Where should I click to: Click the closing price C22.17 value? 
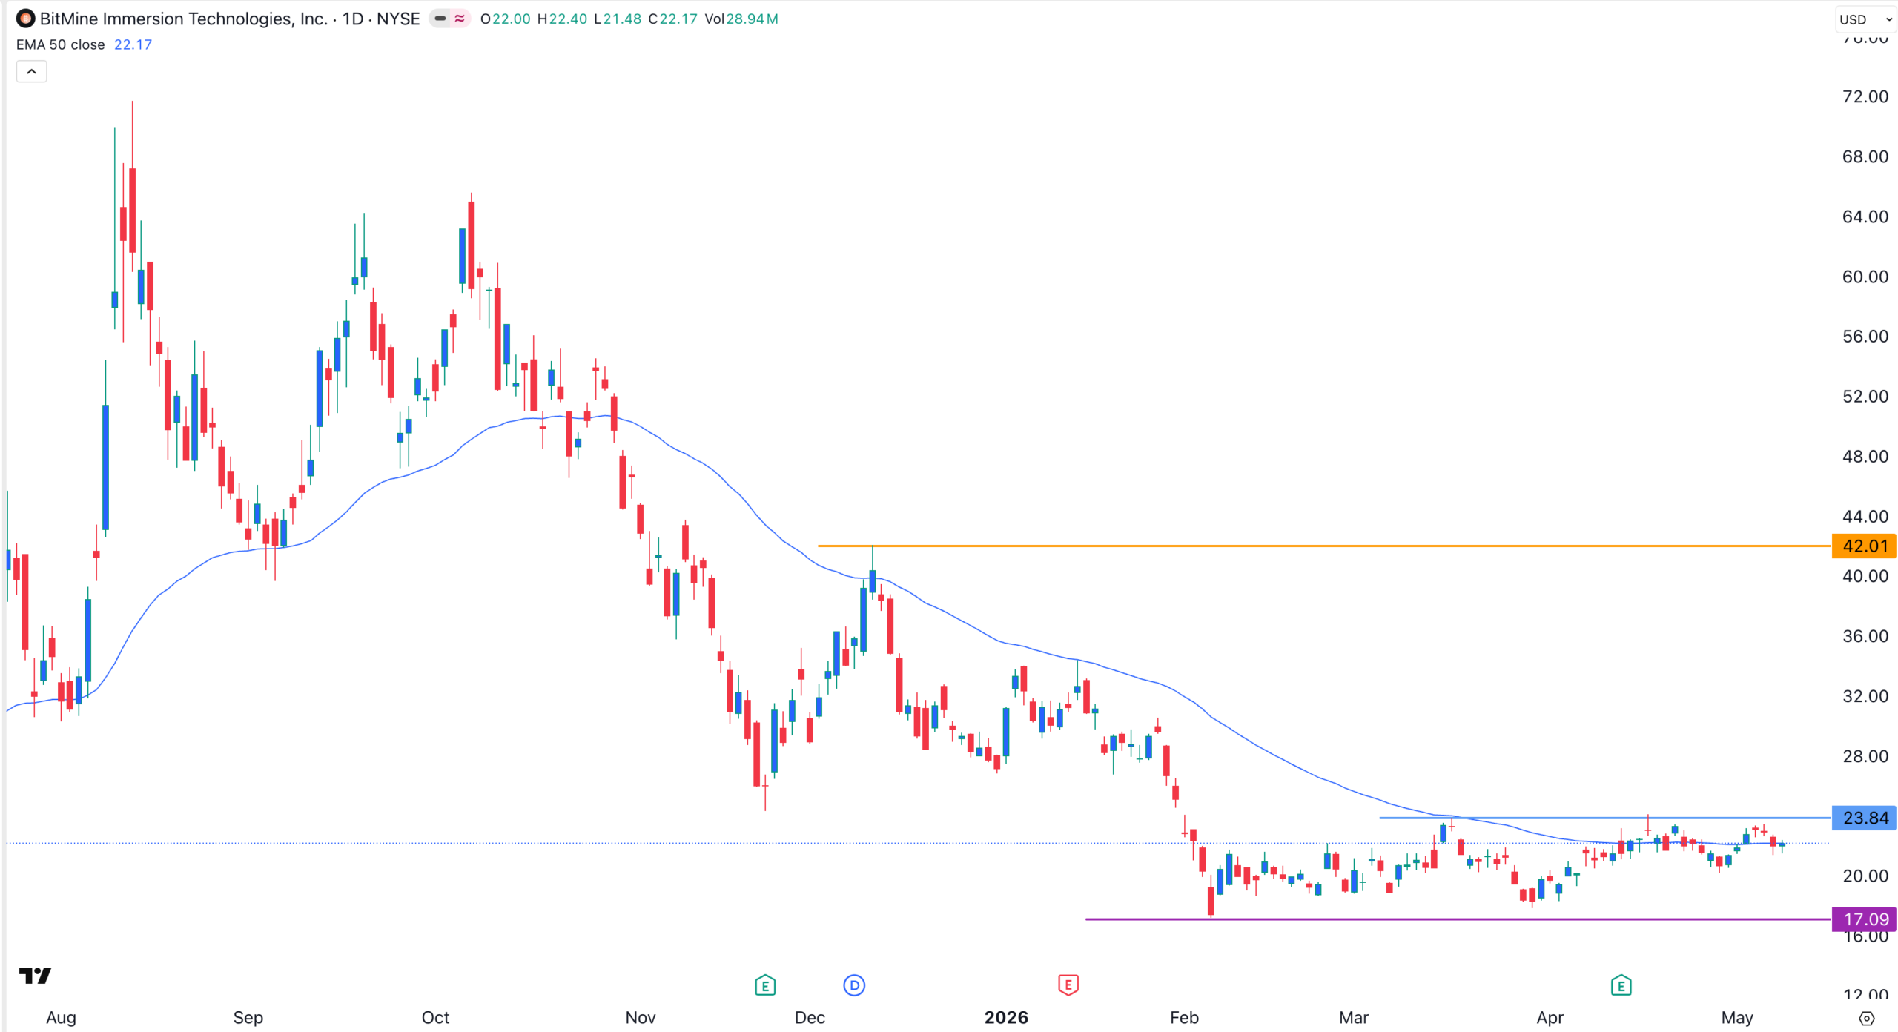click(x=672, y=19)
